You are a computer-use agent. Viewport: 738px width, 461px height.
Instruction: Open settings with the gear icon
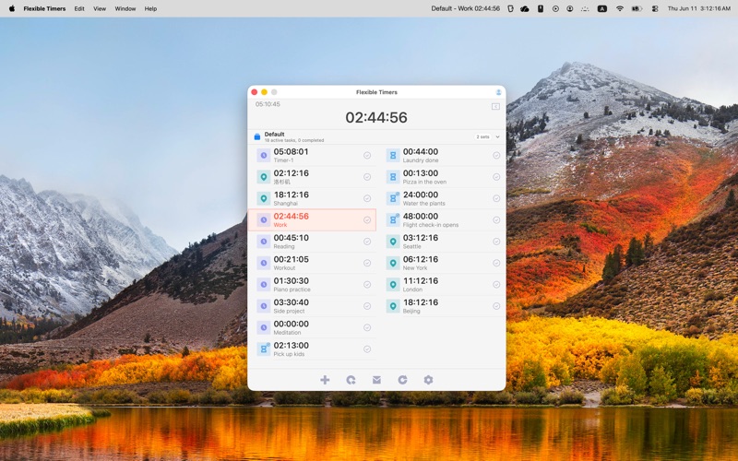tap(428, 380)
